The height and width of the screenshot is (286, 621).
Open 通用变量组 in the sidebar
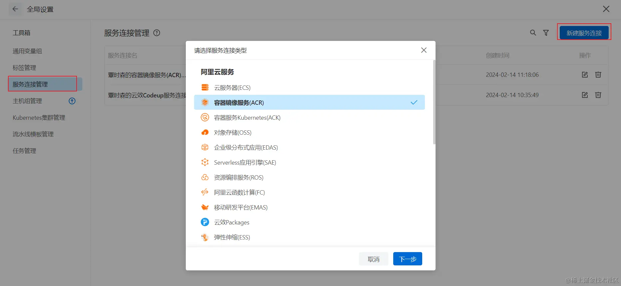27,51
